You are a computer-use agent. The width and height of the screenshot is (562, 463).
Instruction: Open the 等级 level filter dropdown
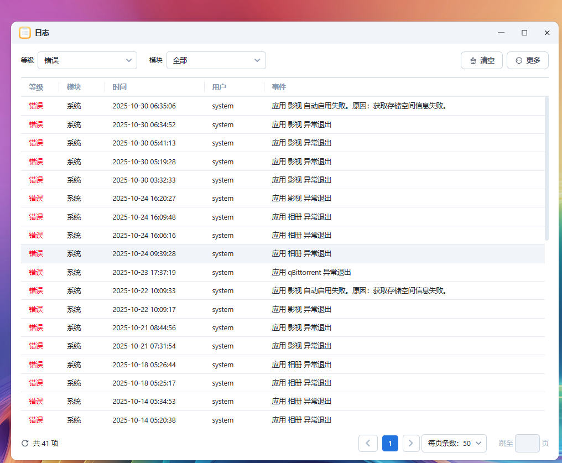(x=87, y=60)
